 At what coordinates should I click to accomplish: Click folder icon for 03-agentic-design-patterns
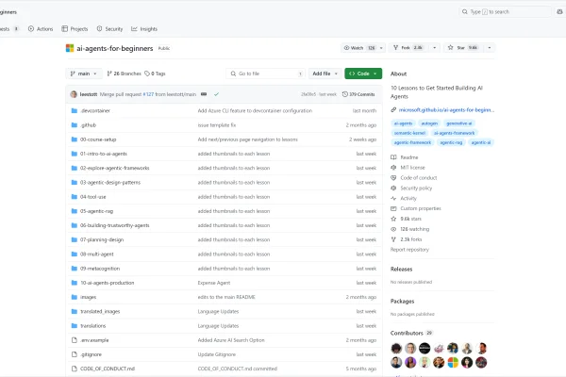tap(75, 183)
